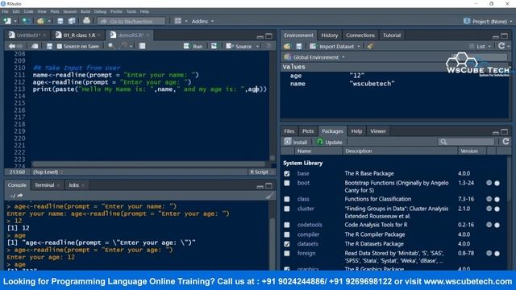Viewport: 516px width, 290px height.
Task: Click Save Workspace icon in Environment pane
Action: pyautogui.click(x=299, y=47)
